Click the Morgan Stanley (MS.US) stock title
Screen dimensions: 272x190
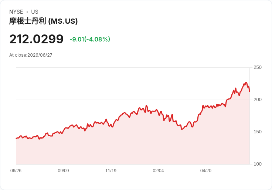[x=43, y=21]
